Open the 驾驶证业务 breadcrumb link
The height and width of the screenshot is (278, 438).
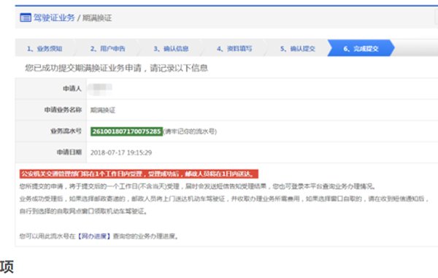pyautogui.click(x=54, y=18)
